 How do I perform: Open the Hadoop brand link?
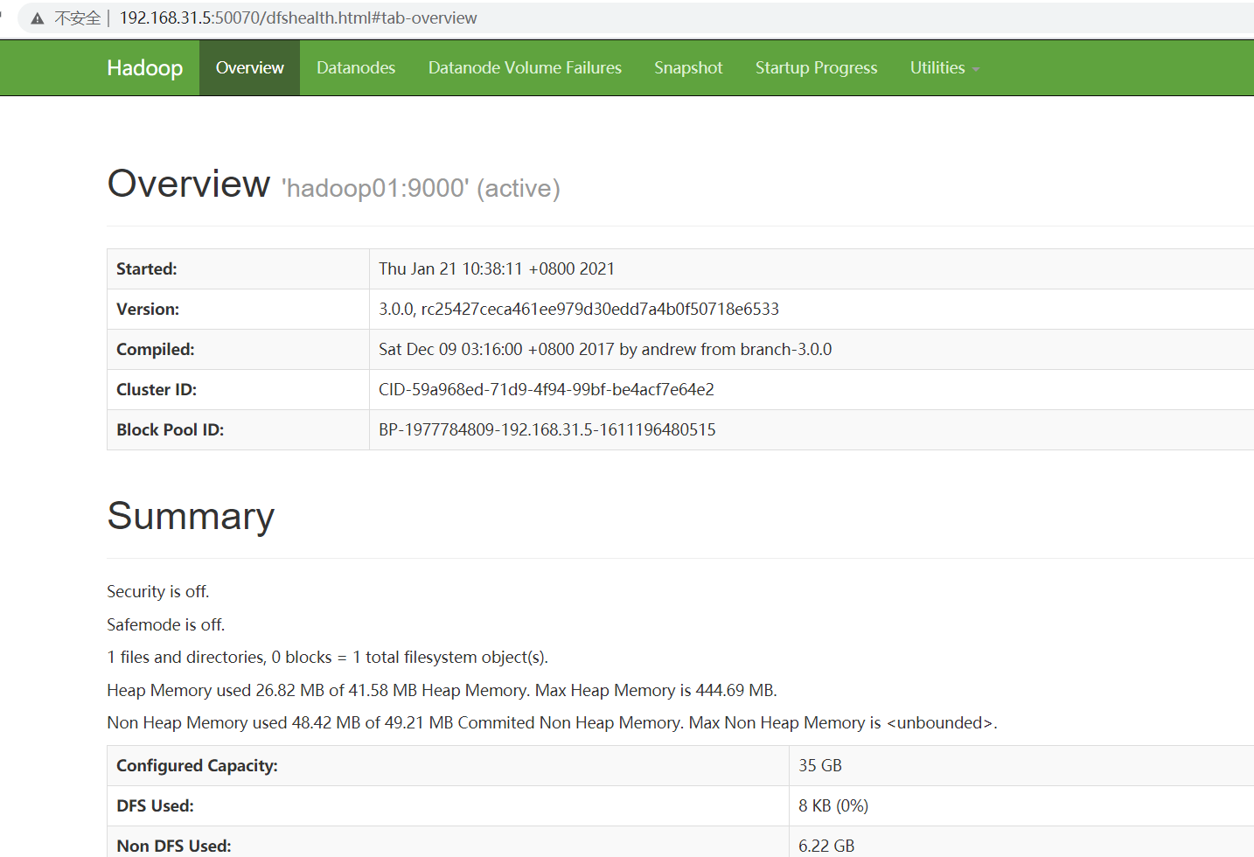pos(145,68)
